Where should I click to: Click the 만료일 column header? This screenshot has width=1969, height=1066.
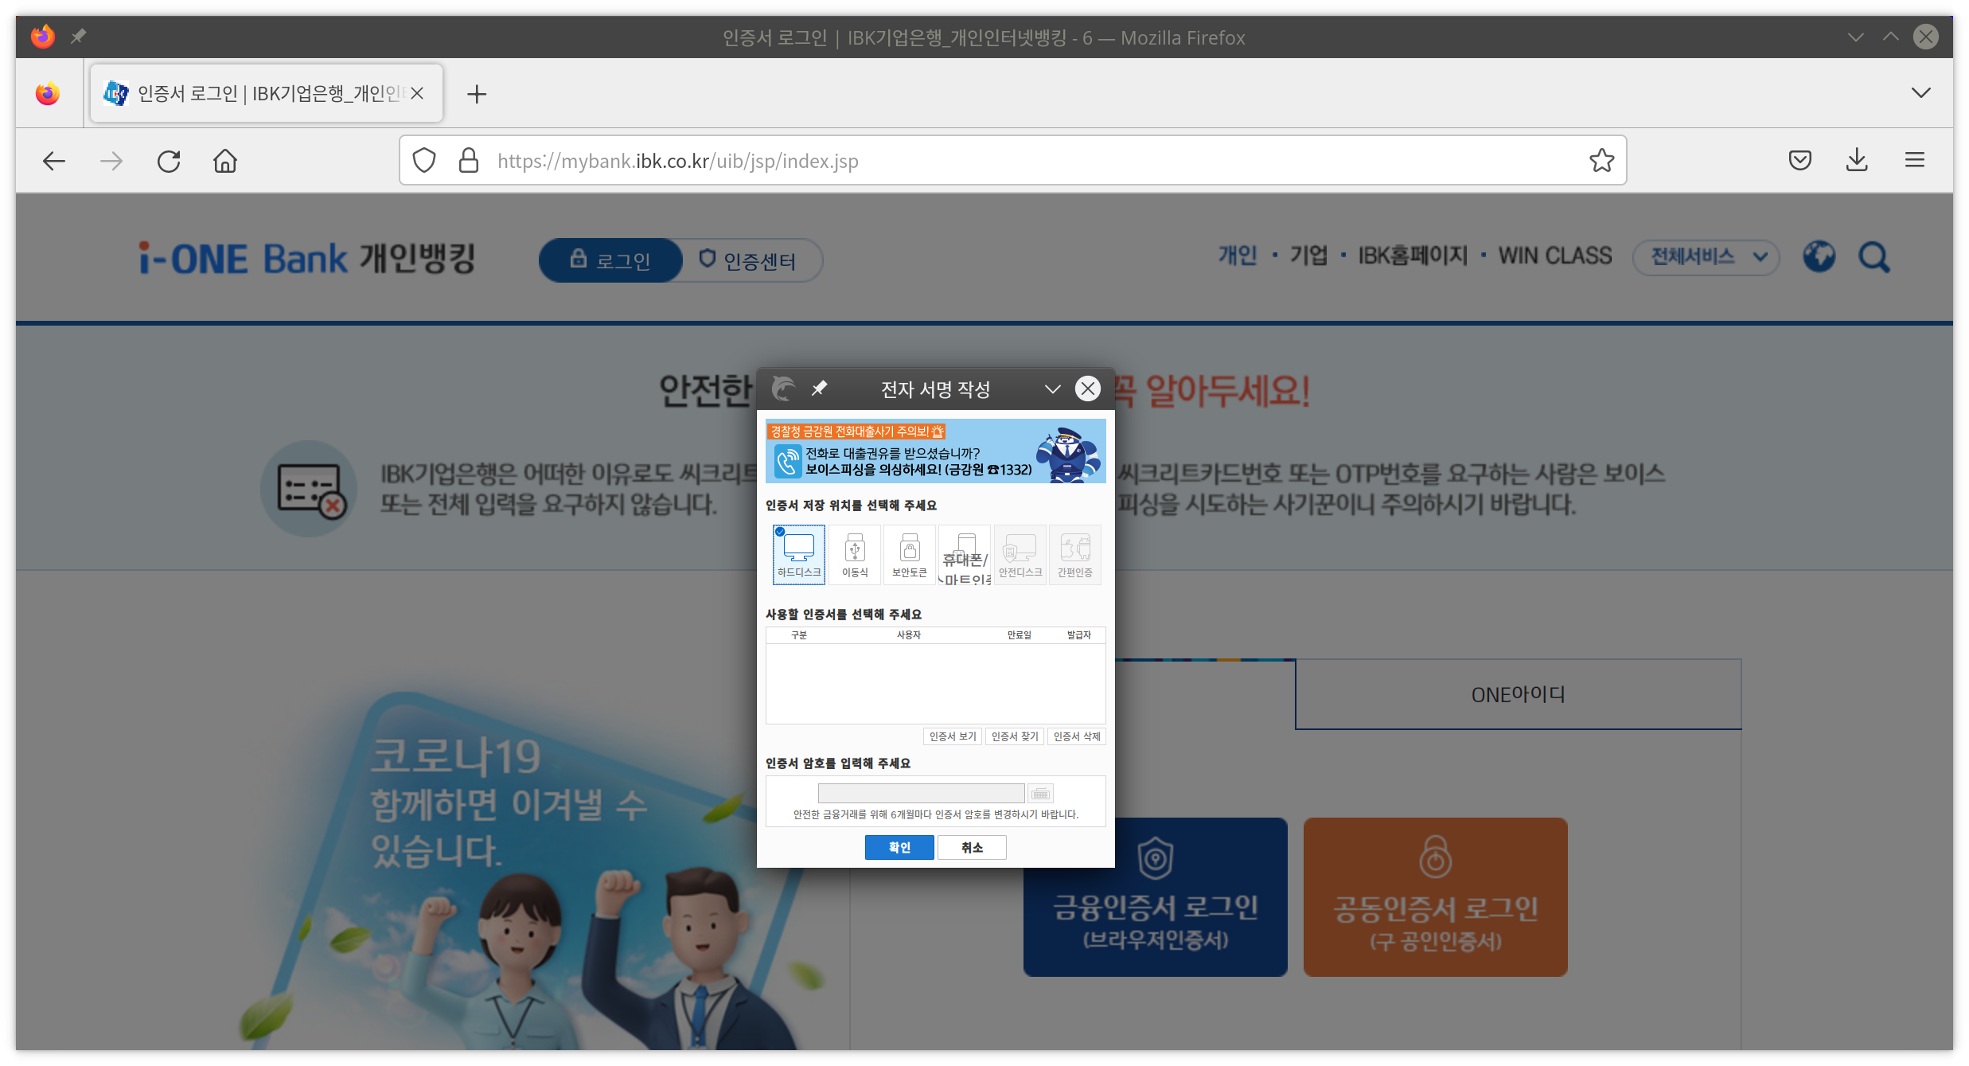[x=1019, y=635]
